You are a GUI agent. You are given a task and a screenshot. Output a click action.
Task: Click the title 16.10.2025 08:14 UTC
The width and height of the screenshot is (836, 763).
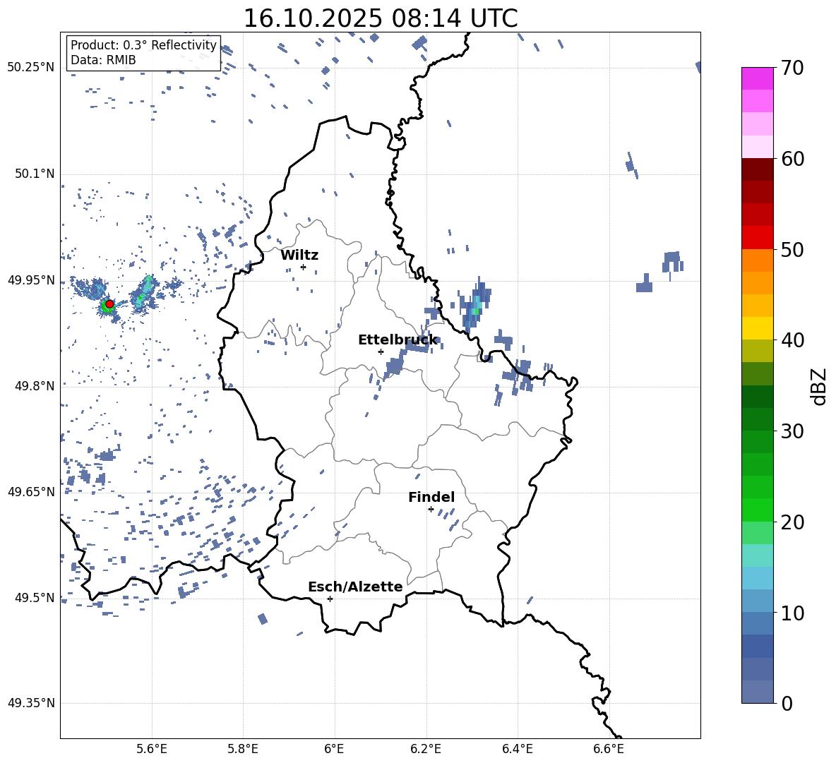tap(381, 18)
